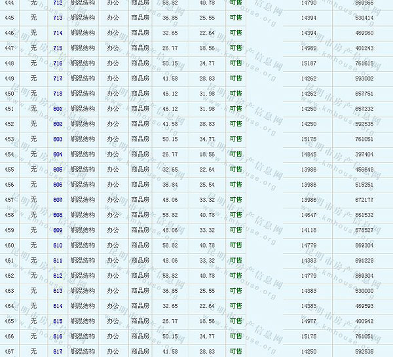The width and height of the screenshot is (393, 357).
Task: Click 可售 status in row 450
Action: tap(236, 94)
